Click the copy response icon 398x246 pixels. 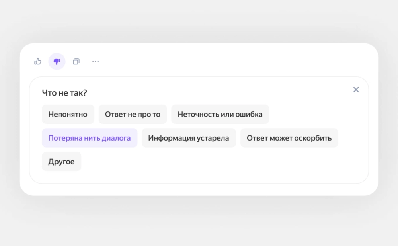[76, 61]
